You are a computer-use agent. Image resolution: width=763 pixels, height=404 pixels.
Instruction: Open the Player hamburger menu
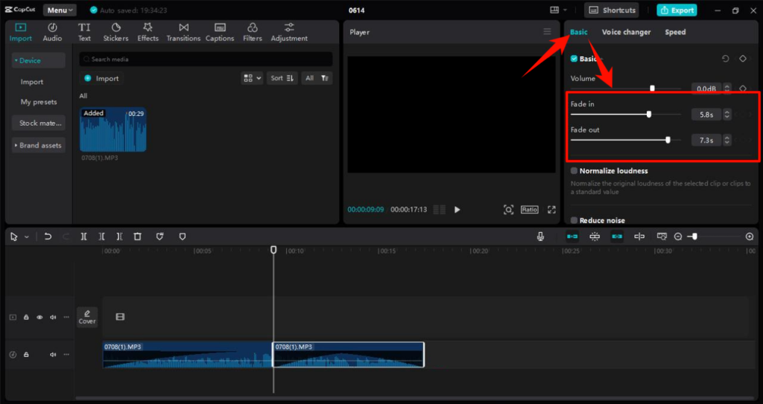547,31
